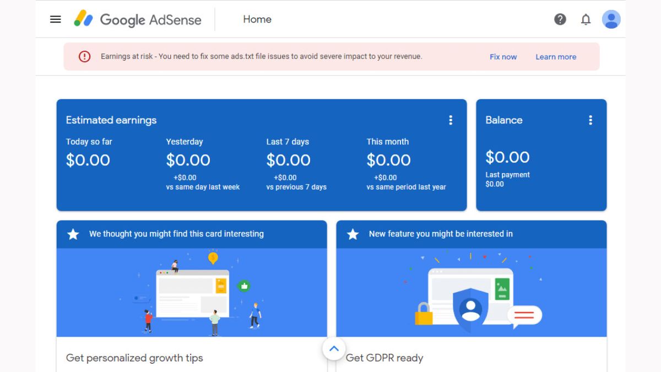Click the Balance amount $0.00
The image size is (661, 372).
[507, 157]
